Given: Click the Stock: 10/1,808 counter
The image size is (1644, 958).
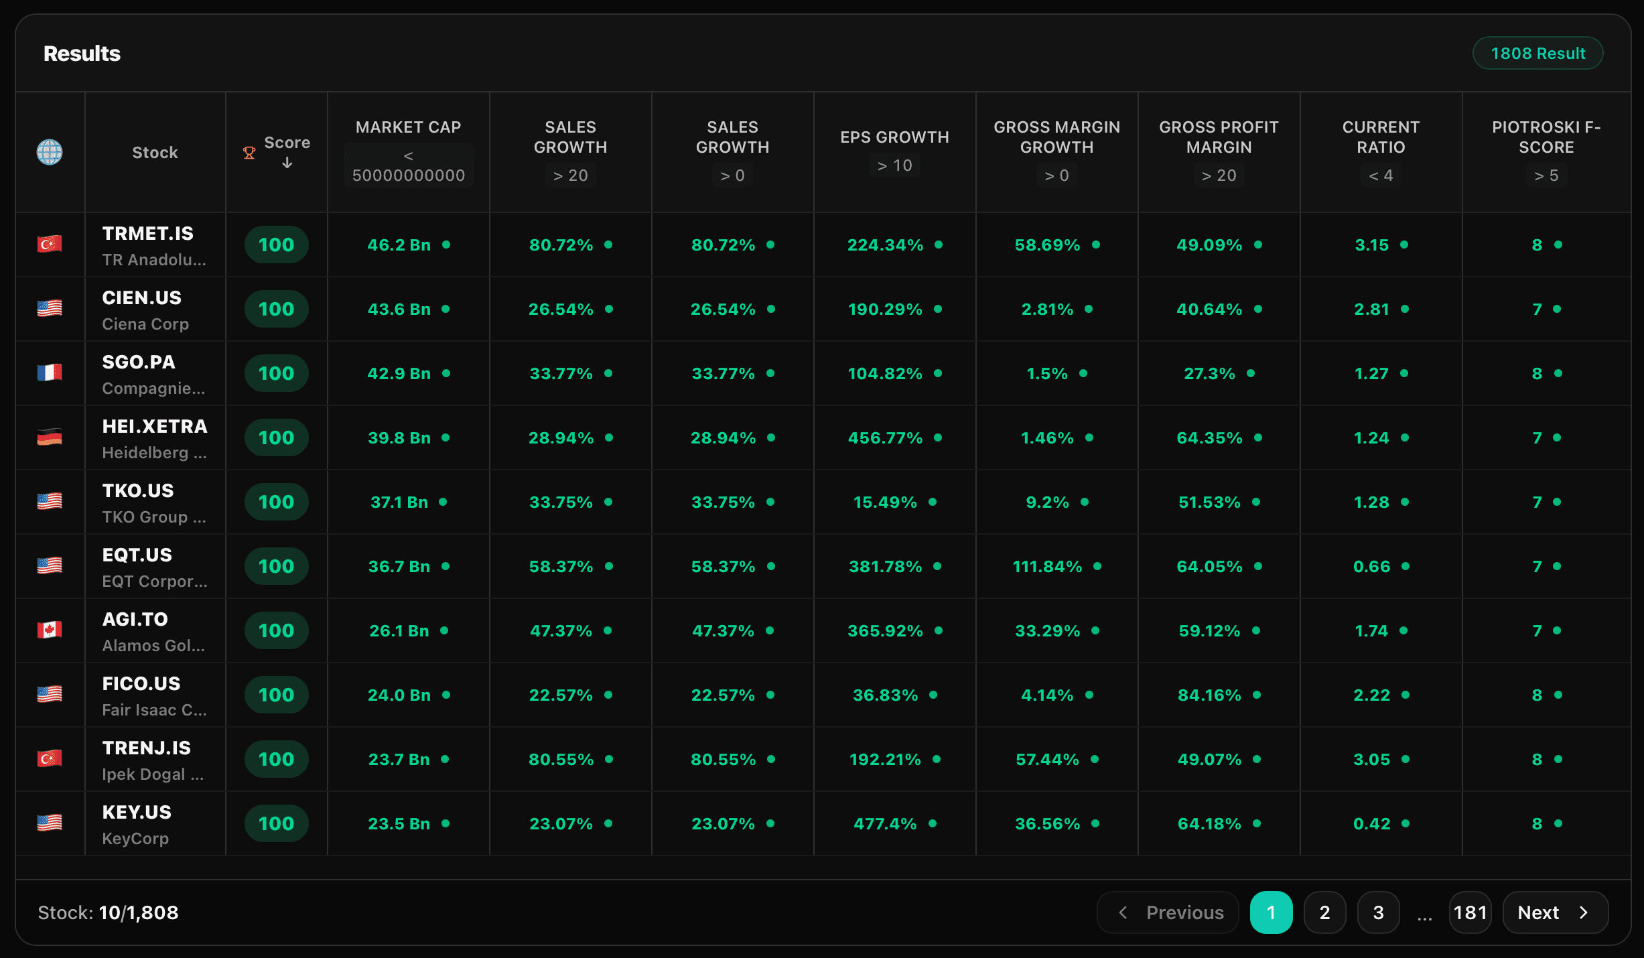Looking at the screenshot, I should pyautogui.click(x=108, y=912).
